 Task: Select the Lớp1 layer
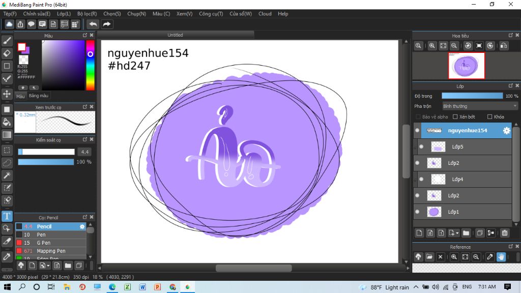coord(462,212)
